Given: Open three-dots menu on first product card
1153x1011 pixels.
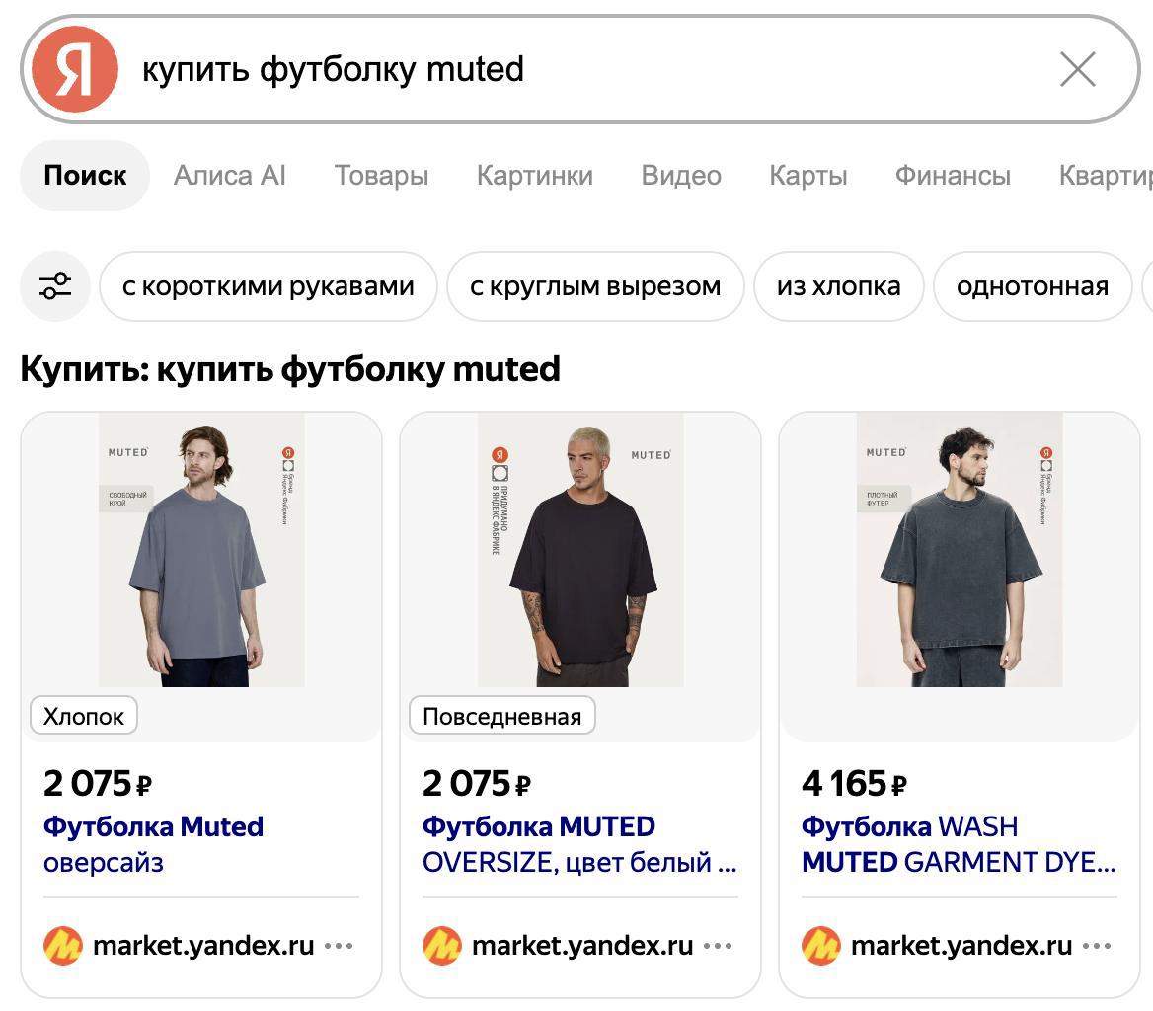Looking at the screenshot, I should click(x=339, y=946).
